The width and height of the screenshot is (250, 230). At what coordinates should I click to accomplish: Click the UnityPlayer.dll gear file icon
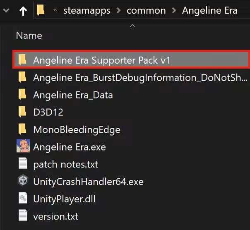pos(22,199)
